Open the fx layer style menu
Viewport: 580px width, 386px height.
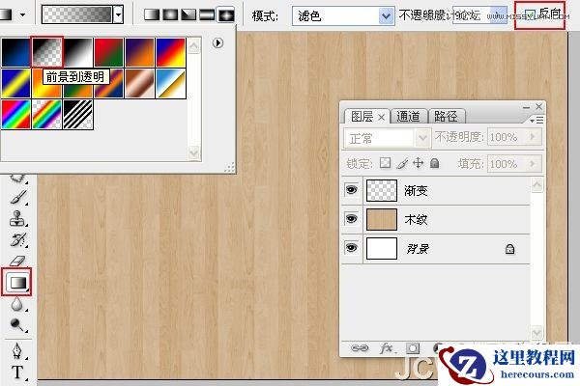click(388, 348)
